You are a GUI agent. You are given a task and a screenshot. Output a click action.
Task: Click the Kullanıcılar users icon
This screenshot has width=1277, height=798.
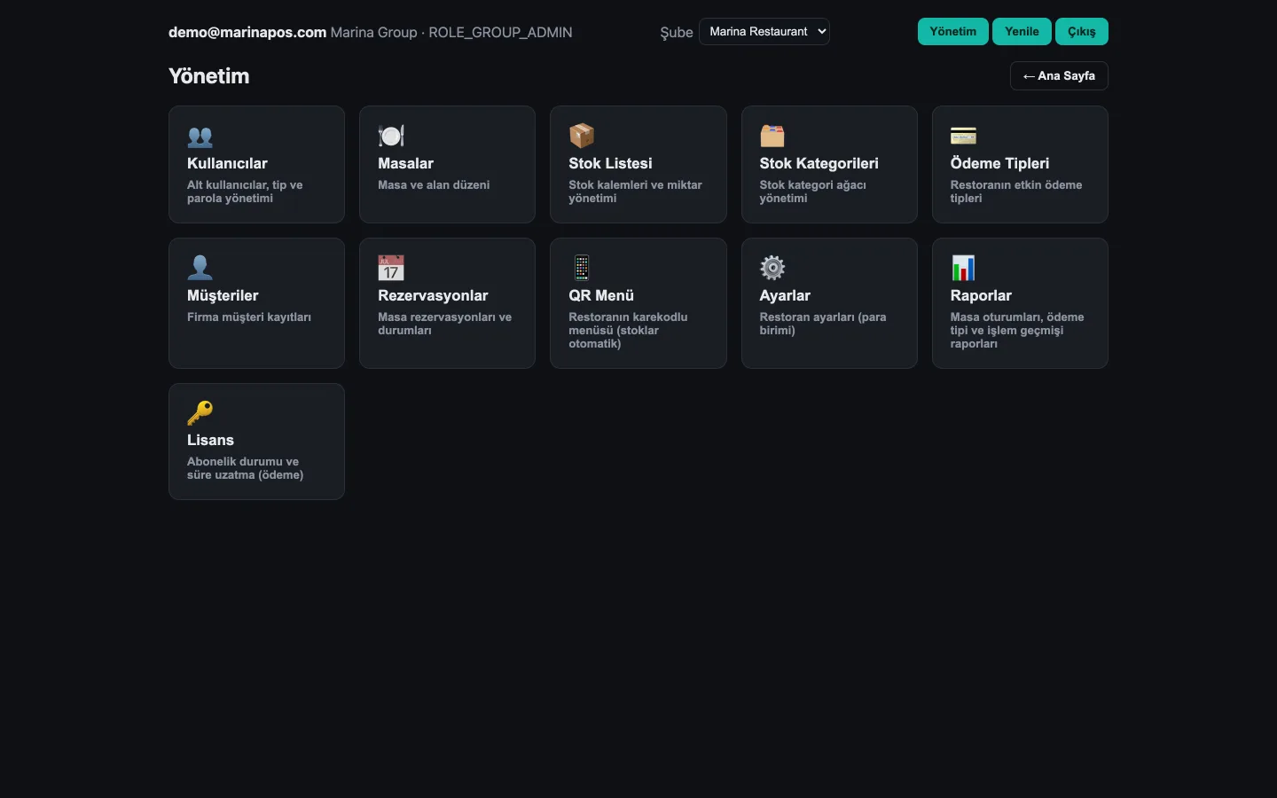(x=200, y=136)
